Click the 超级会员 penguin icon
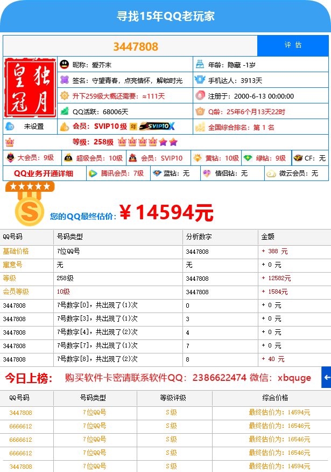 coord(68,157)
